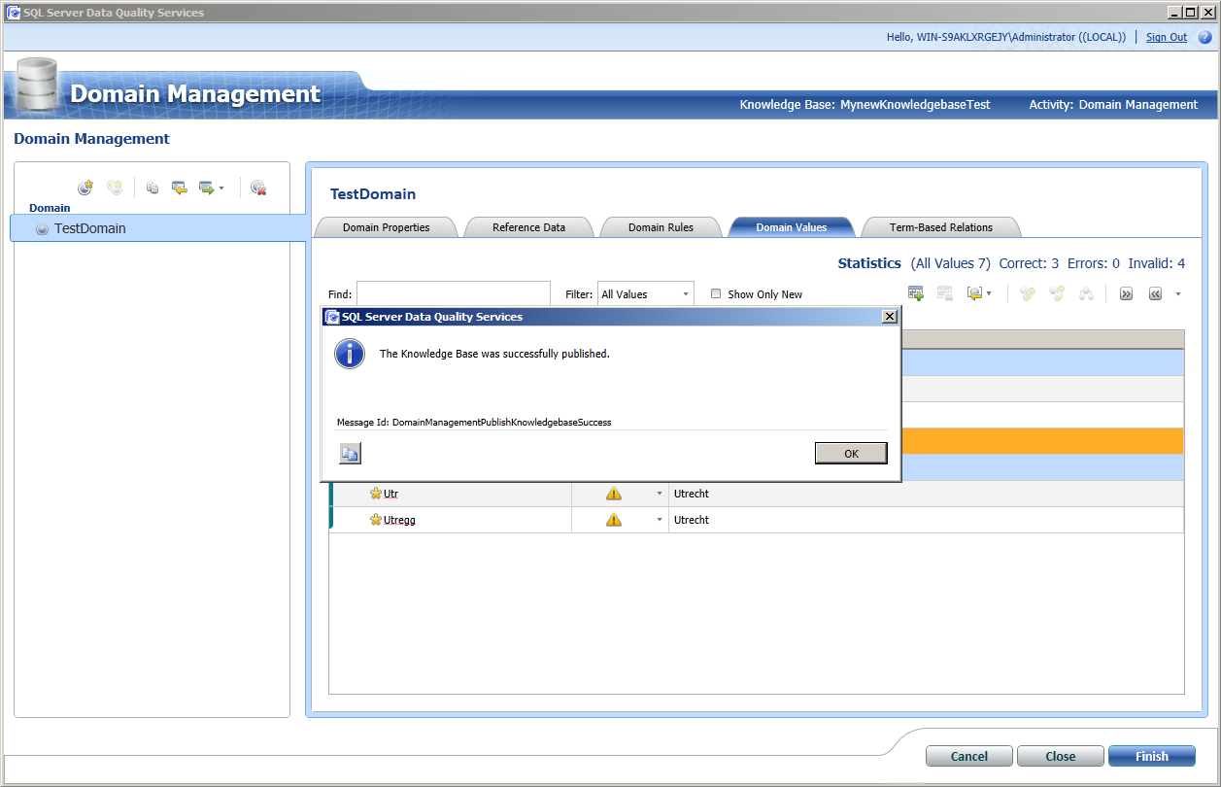Click the star icon beside Utregg
Image resolution: width=1221 pixels, height=787 pixels.
tap(376, 520)
